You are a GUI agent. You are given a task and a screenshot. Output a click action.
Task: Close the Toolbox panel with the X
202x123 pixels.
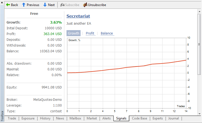point(2,2)
